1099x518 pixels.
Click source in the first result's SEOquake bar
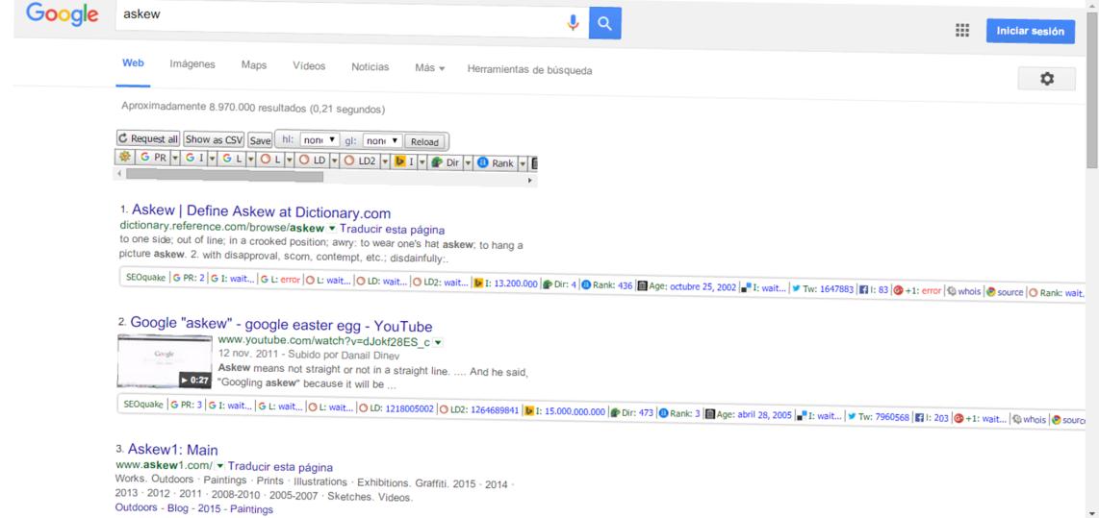[x=1005, y=291]
